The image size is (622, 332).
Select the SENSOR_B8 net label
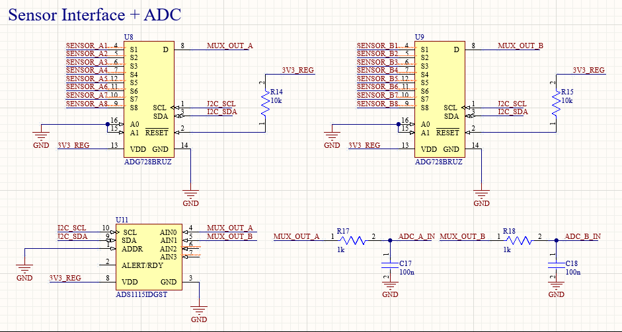377,104
